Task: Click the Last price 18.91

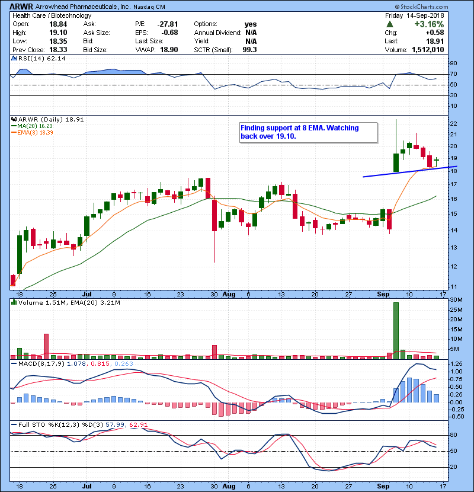Action: tap(435, 41)
